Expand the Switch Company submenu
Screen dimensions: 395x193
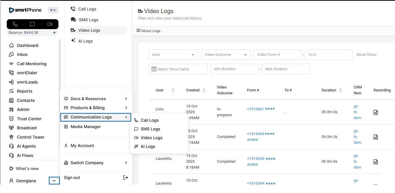tap(126, 163)
